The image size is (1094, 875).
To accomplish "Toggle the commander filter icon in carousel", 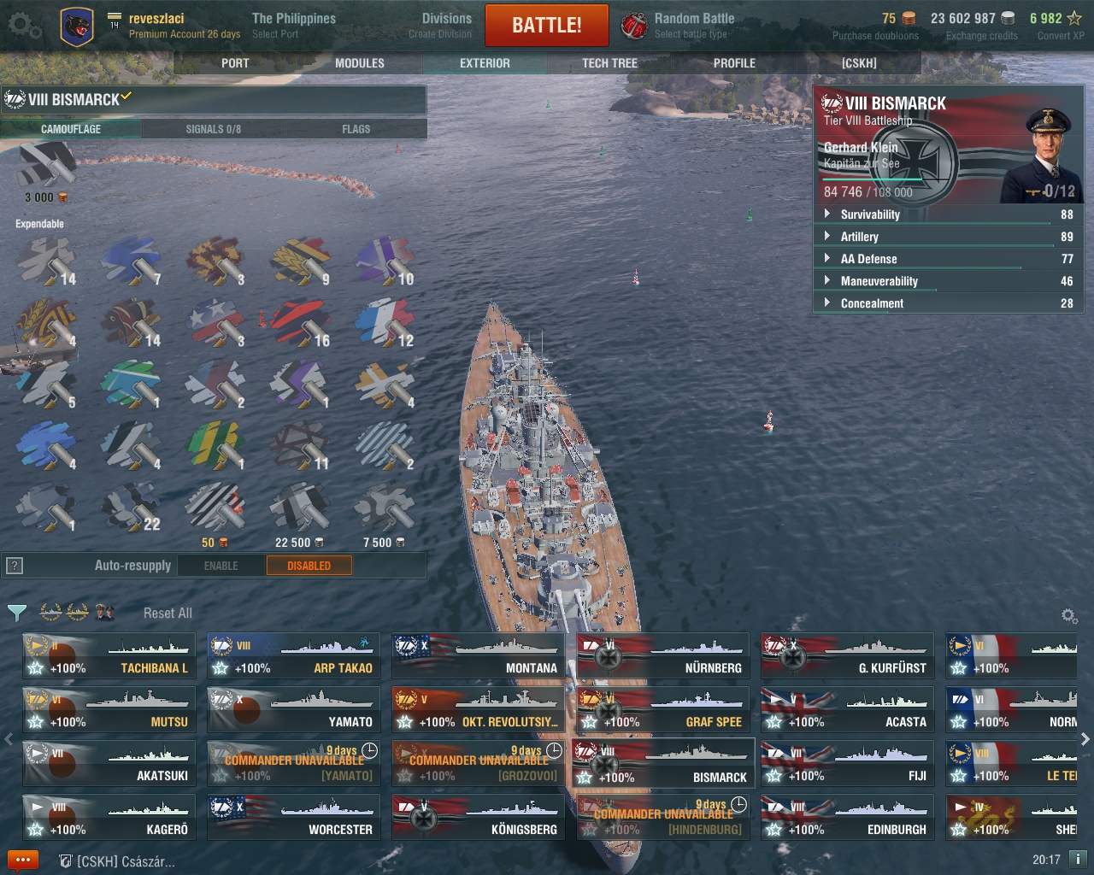I will pos(105,612).
